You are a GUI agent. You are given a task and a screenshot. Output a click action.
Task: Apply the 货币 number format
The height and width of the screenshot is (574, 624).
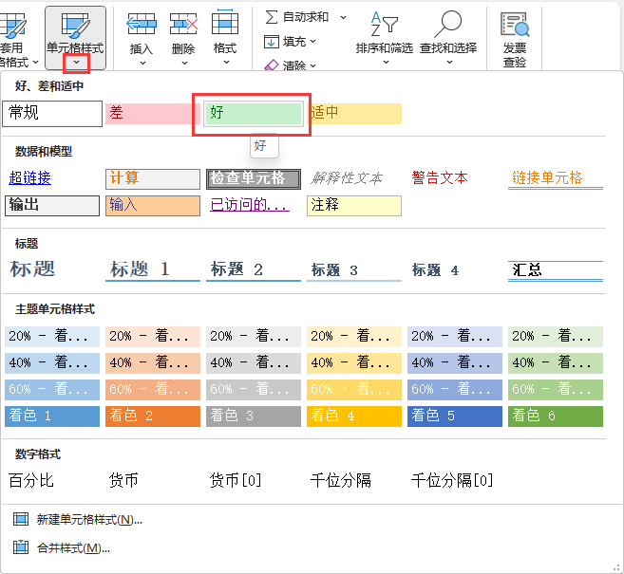tap(123, 480)
